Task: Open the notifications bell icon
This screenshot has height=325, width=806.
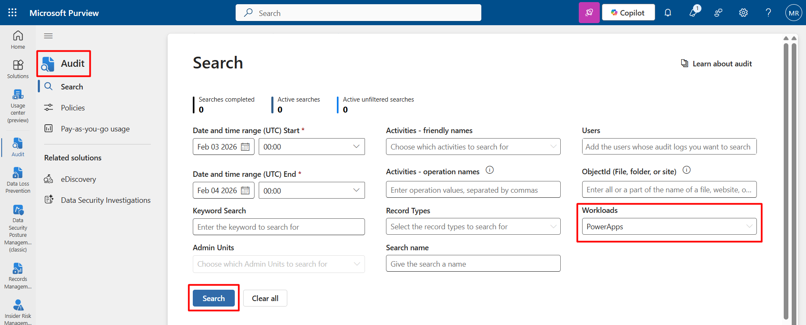Action: pos(668,13)
